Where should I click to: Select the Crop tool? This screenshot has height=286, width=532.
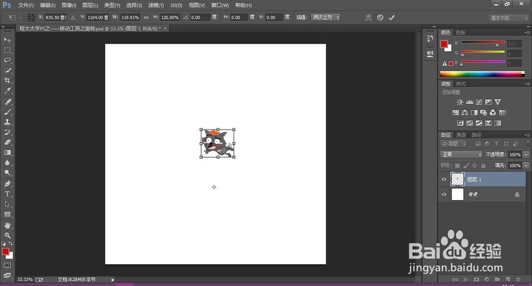tap(7, 81)
